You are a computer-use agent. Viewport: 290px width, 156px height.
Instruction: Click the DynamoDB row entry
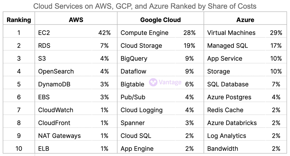tap(54, 84)
